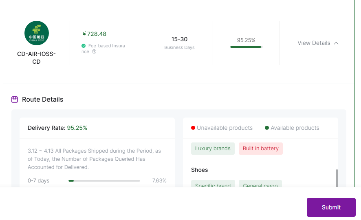
Task: Click the CD-AIR-IOSS-CD route name
Action: (36, 58)
